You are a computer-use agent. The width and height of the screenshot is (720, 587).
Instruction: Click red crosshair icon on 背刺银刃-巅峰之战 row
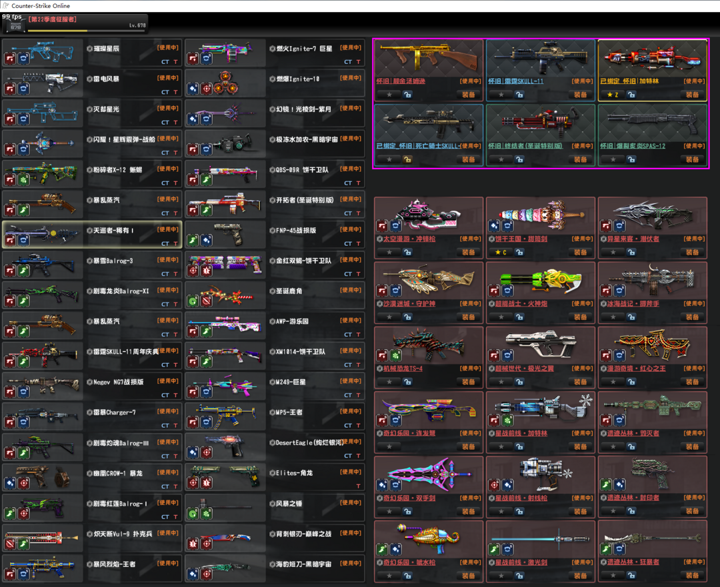[206, 544]
